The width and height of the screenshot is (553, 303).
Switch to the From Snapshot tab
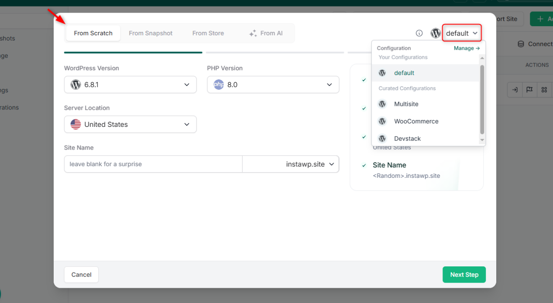coord(151,33)
